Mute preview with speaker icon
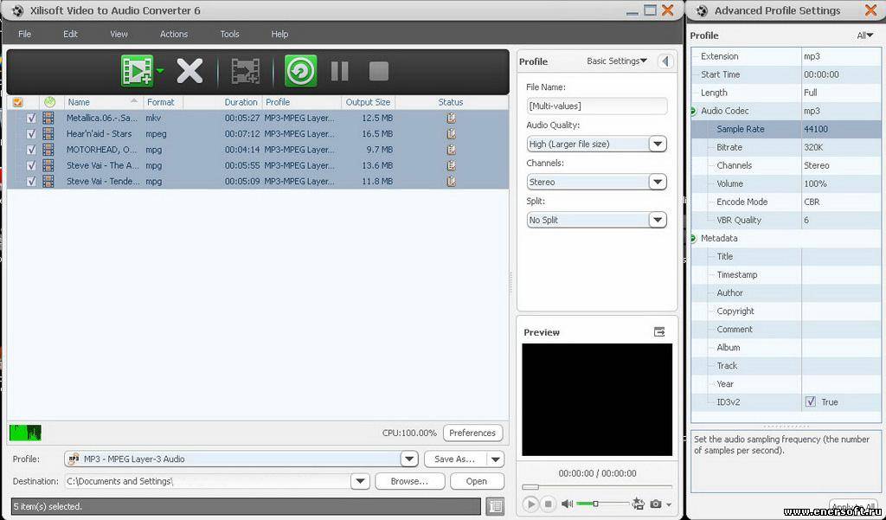886x520 pixels. click(x=567, y=503)
